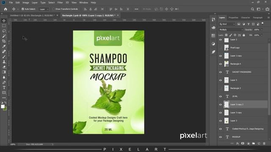Viewport: 271px width, 152px height.
Task: Select the Lasso tool
Action: (4, 31)
